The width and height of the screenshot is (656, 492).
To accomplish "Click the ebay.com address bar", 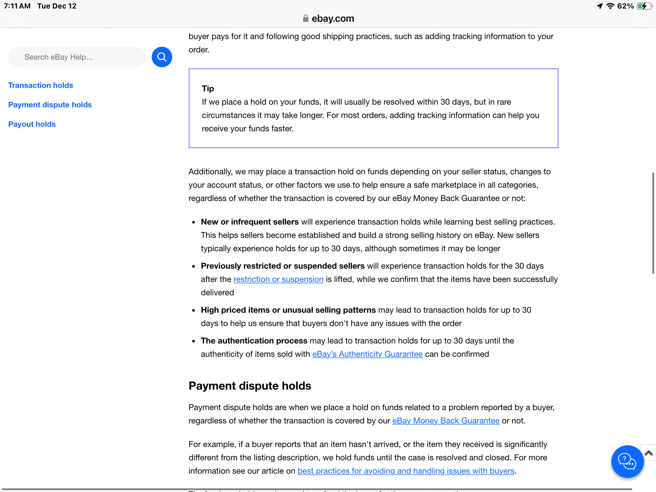I will point(328,19).
